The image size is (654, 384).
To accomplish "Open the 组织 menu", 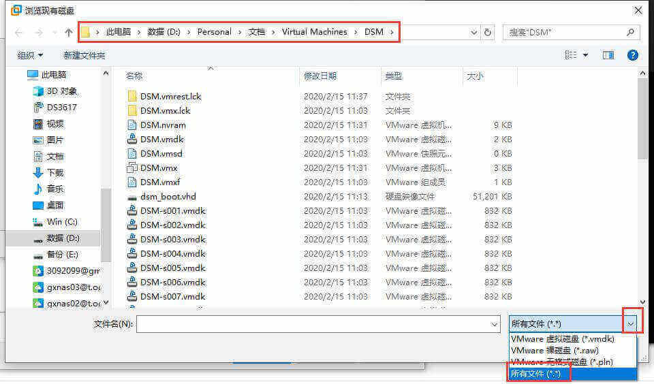I will coord(30,55).
